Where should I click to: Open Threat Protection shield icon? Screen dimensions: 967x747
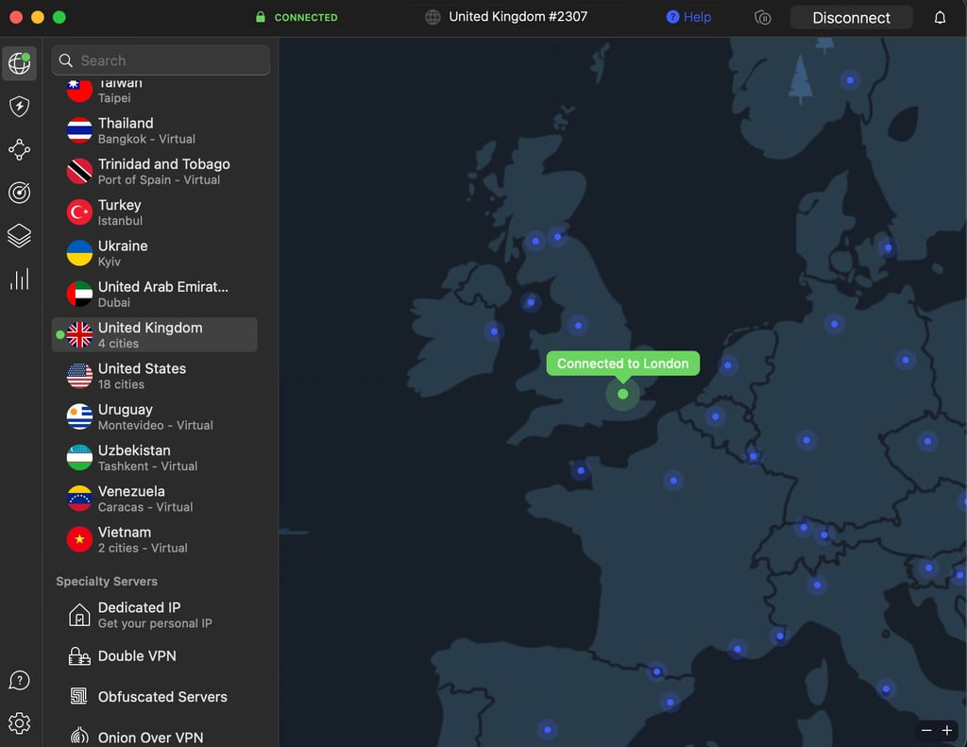point(19,106)
